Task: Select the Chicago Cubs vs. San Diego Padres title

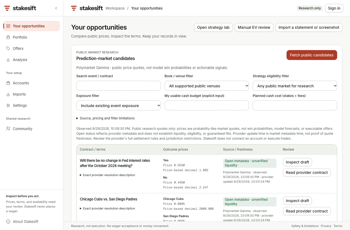Action: tap(109, 199)
